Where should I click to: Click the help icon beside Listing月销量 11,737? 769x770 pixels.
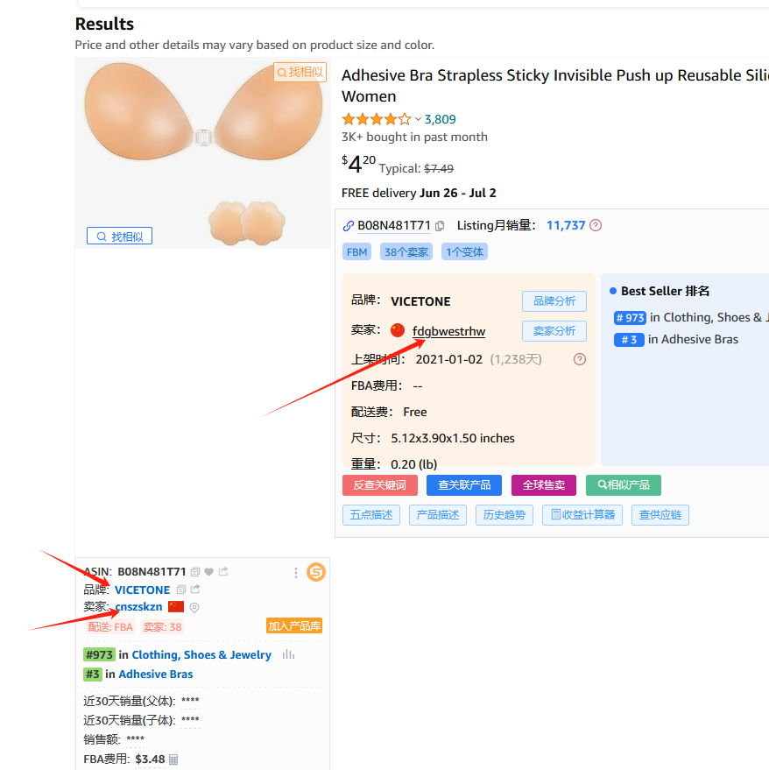point(596,225)
